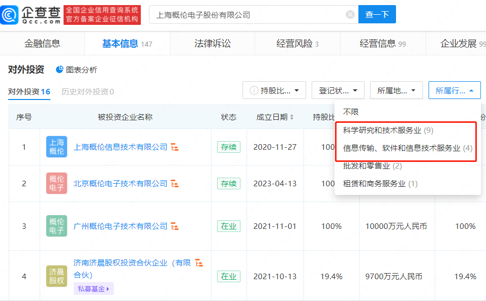This screenshot has height=301, width=486.
Task: Click 存续 status of 北京概伦电子技术
Action: coord(229,183)
